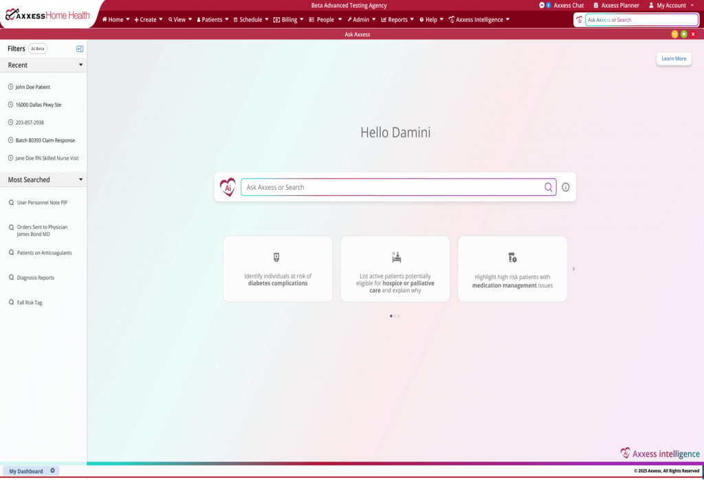Image resolution: width=704 pixels, height=480 pixels.
Task: Open the info icon next to search
Action: tap(566, 187)
